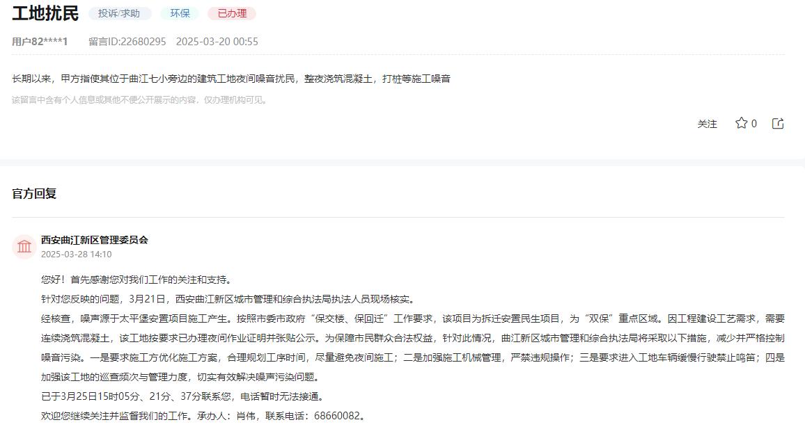
Task: Select the 投诉/求助 tag
Action: (x=120, y=13)
